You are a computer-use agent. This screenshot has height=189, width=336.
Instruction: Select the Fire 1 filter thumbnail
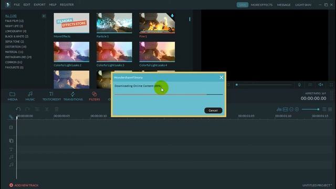point(157,23)
